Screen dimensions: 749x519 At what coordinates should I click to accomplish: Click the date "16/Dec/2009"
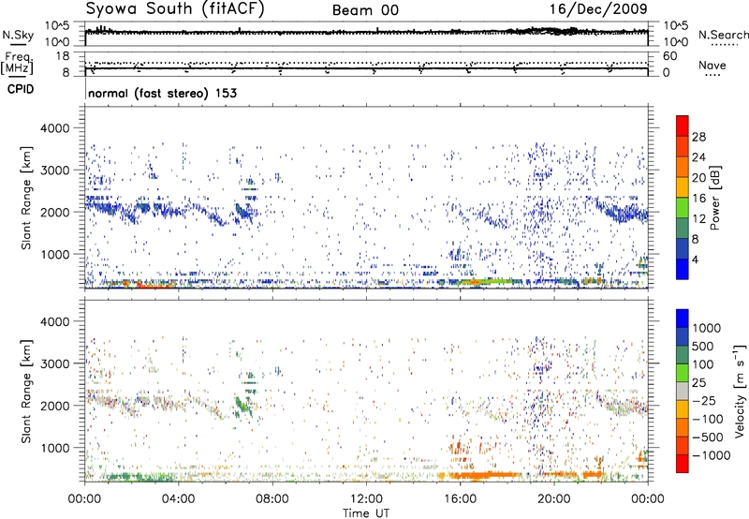click(598, 8)
